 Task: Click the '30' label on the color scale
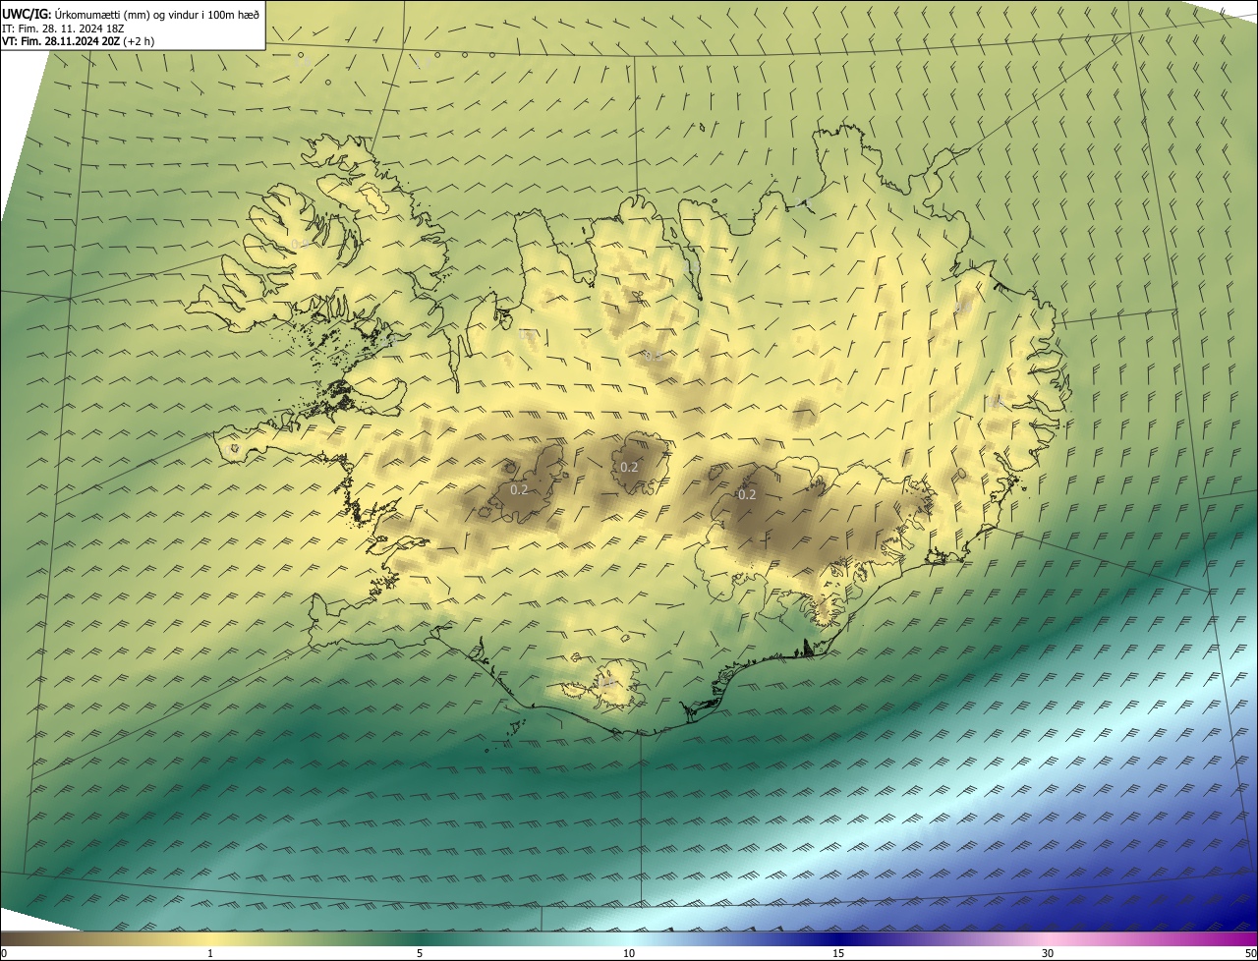point(1048,953)
